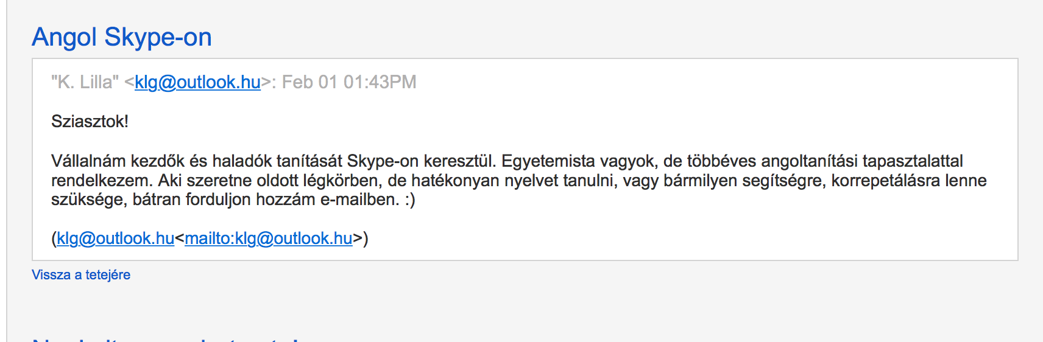Jump back using "Vissza a tetejére"
1043x342 pixels.
81,275
